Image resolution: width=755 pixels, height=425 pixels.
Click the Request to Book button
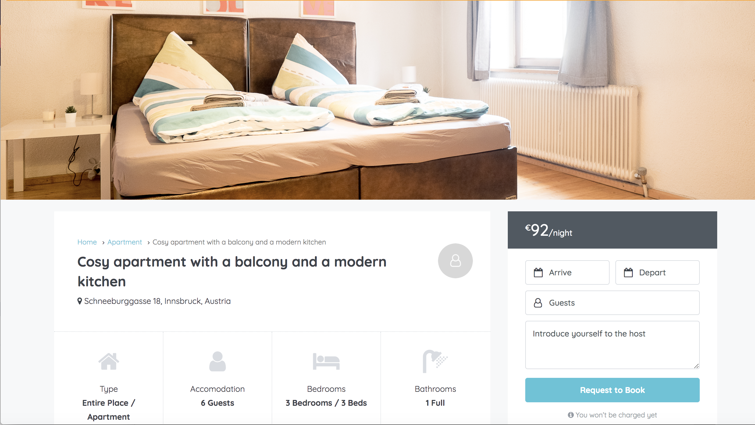point(612,390)
